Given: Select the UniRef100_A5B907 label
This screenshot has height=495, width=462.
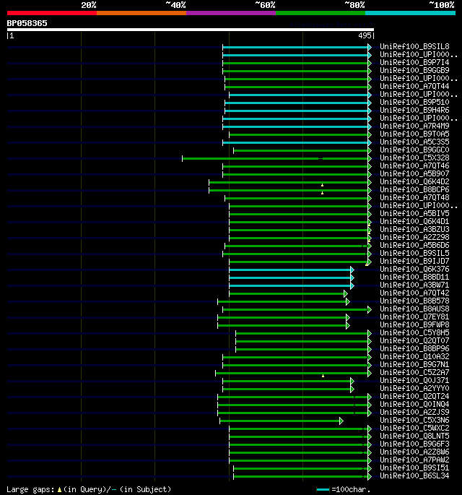Looking at the screenshot, I should 414,173.
